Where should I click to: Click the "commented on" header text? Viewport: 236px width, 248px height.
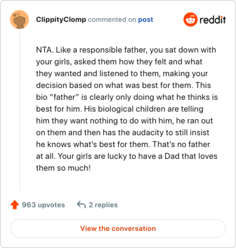pyautogui.click(x=112, y=20)
